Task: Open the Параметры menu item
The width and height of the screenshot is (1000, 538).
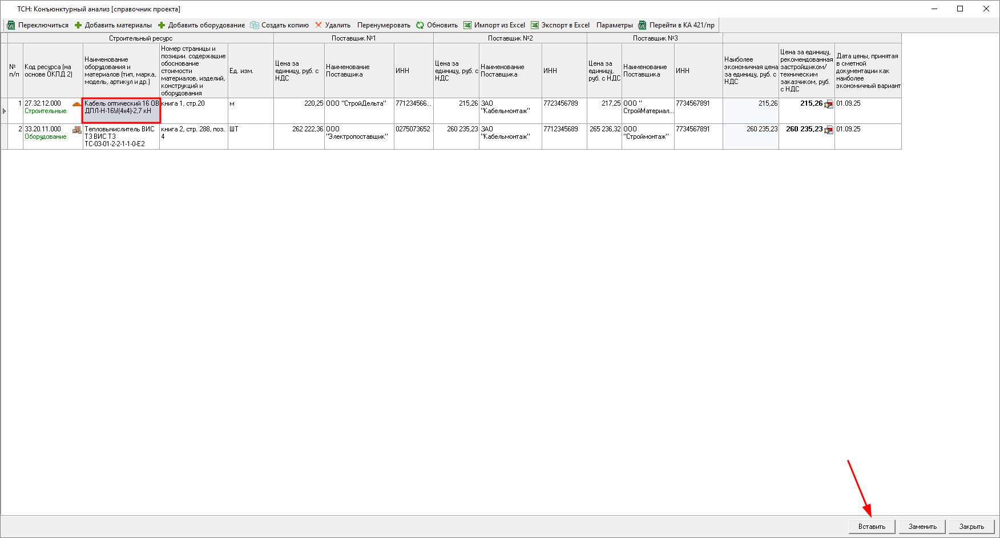Action: (614, 25)
